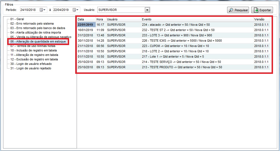Select '03 - Erro retornado pelo banco de dados'

pyautogui.click(x=37, y=28)
